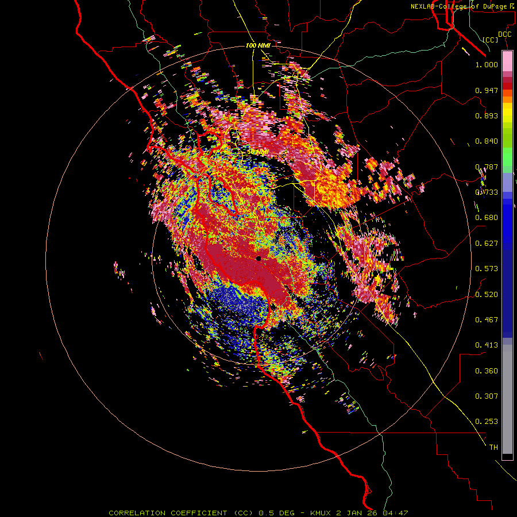This screenshot has width=517, height=517.
Task: Click the DCC label above the color scale
Action: click(x=504, y=34)
